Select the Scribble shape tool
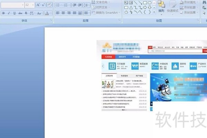This screenshot has height=138, width=207. point(131,12)
